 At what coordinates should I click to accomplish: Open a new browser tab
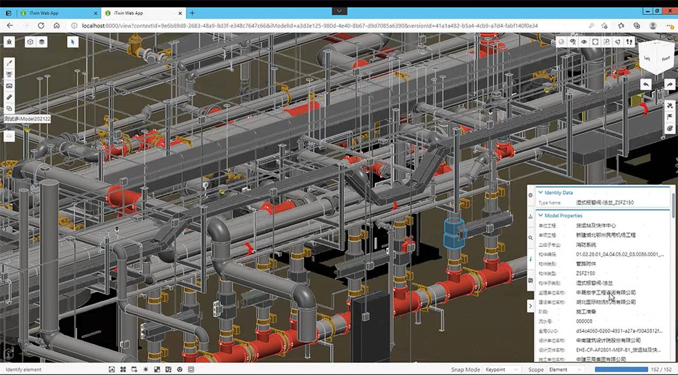click(192, 13)
